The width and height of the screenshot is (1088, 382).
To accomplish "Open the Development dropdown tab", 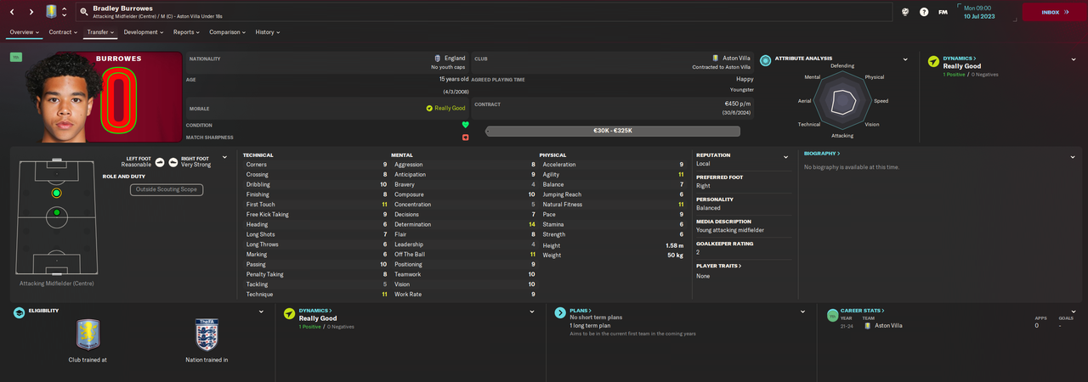I will point(144,32).
